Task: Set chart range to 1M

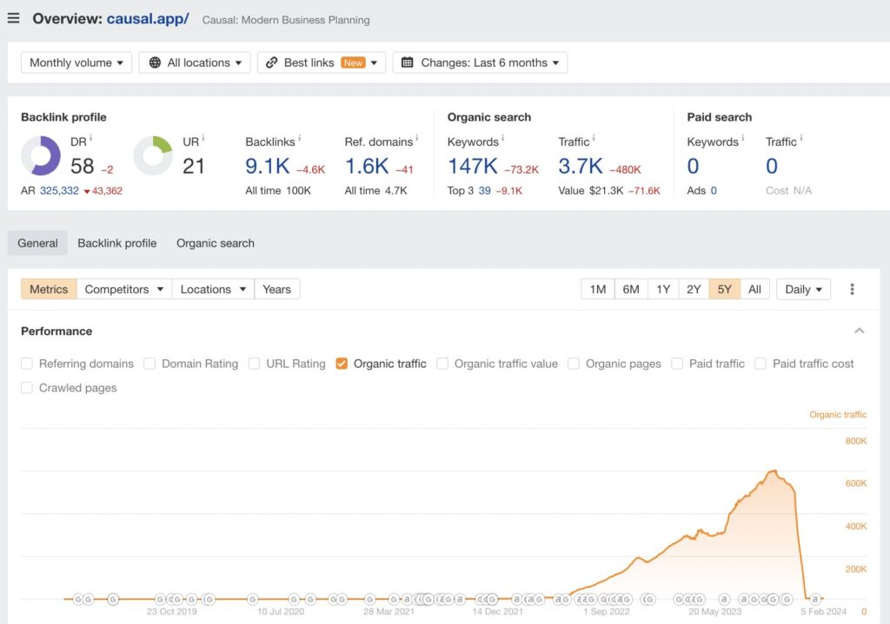Action: [x=598, y=289]
